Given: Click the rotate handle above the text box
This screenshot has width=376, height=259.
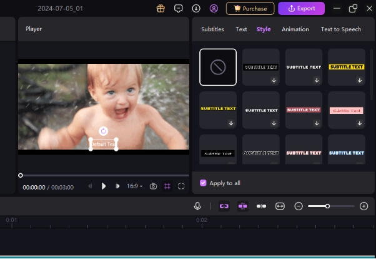Looking at the screenshot, I should 103,131.
